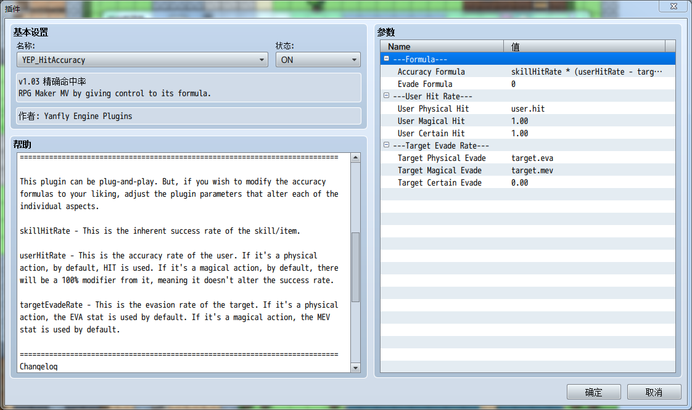Select the Target Magical Evade parameter
This screenshot has width=692, height=410.
click(x=528, y=170)
